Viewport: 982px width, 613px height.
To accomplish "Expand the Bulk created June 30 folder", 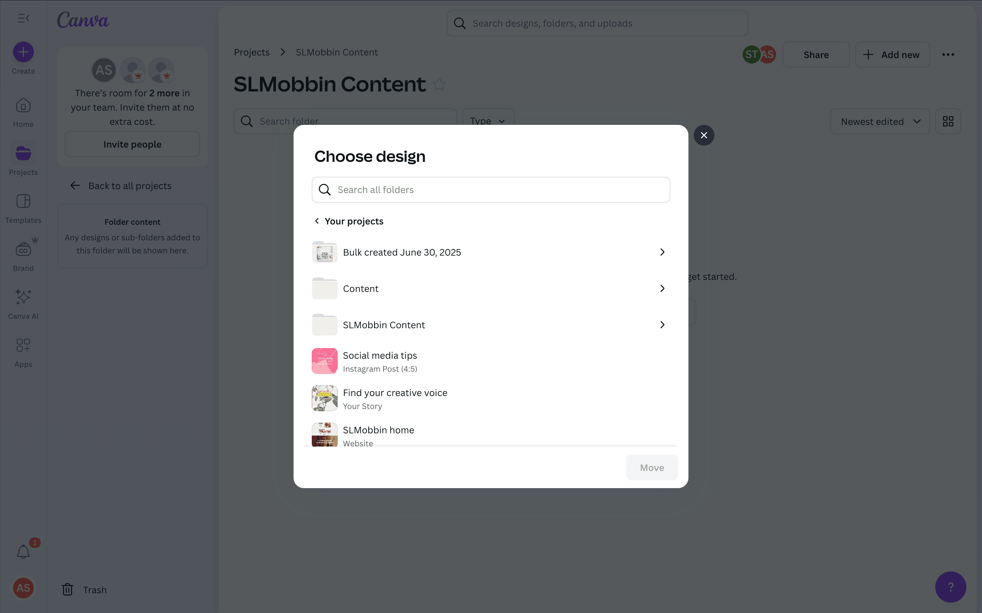I will [662, 252].
